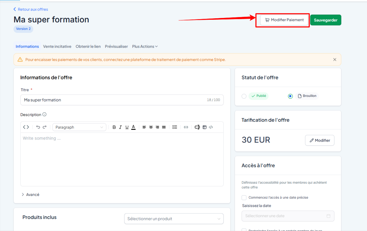The width and height of the screenshot is (367, 231).
Task: Dismiss the Stripe payment warning banner
Action: point(335,60)
